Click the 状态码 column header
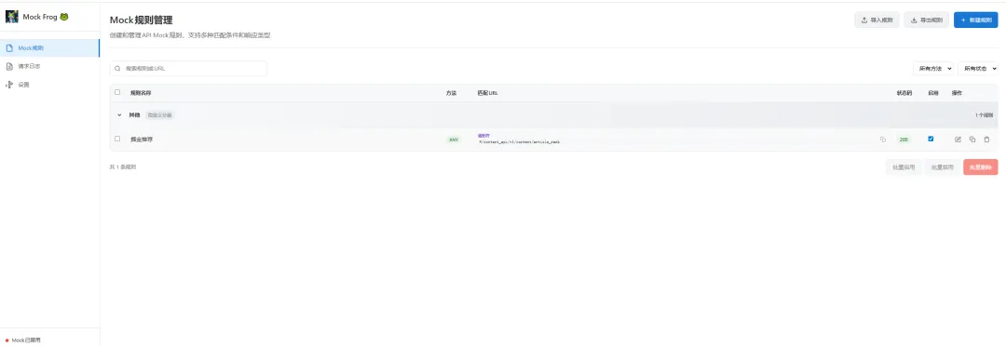 click(904, 93)
